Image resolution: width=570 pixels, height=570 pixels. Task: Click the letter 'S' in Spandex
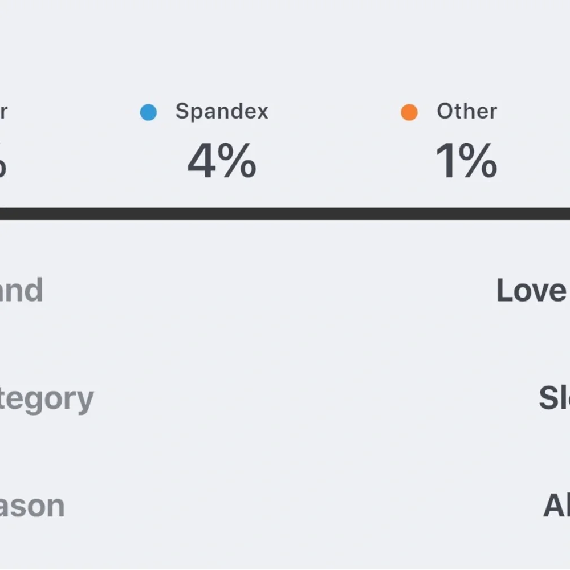[182, 111]
